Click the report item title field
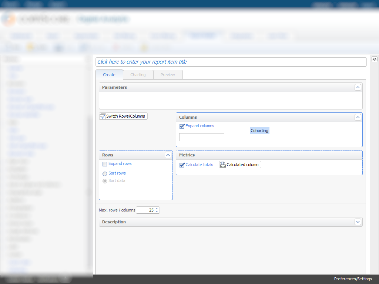Viewport: 379px width, 284px height. tap(231, 62)
